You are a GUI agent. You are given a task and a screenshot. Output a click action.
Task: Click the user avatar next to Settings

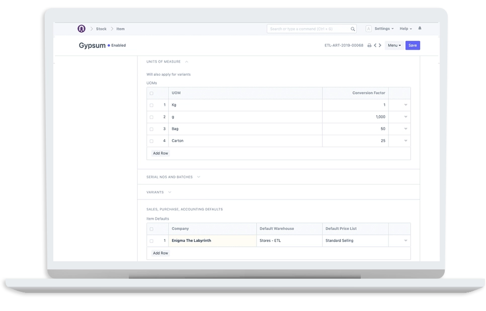tap(369, 29)
